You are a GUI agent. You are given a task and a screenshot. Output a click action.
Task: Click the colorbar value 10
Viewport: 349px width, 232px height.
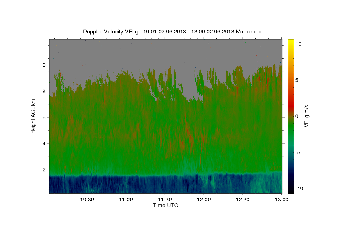click(x=298, y=44)
